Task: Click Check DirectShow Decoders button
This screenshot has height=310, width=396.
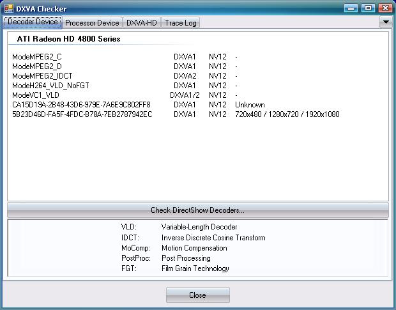Action: [198, 210]
